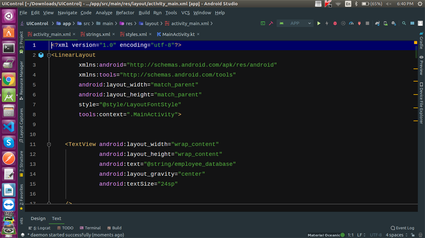This screenshot has width=425, height=238.
Task: Toggle the Device File Explorer panel
Action: coord(421,103)
